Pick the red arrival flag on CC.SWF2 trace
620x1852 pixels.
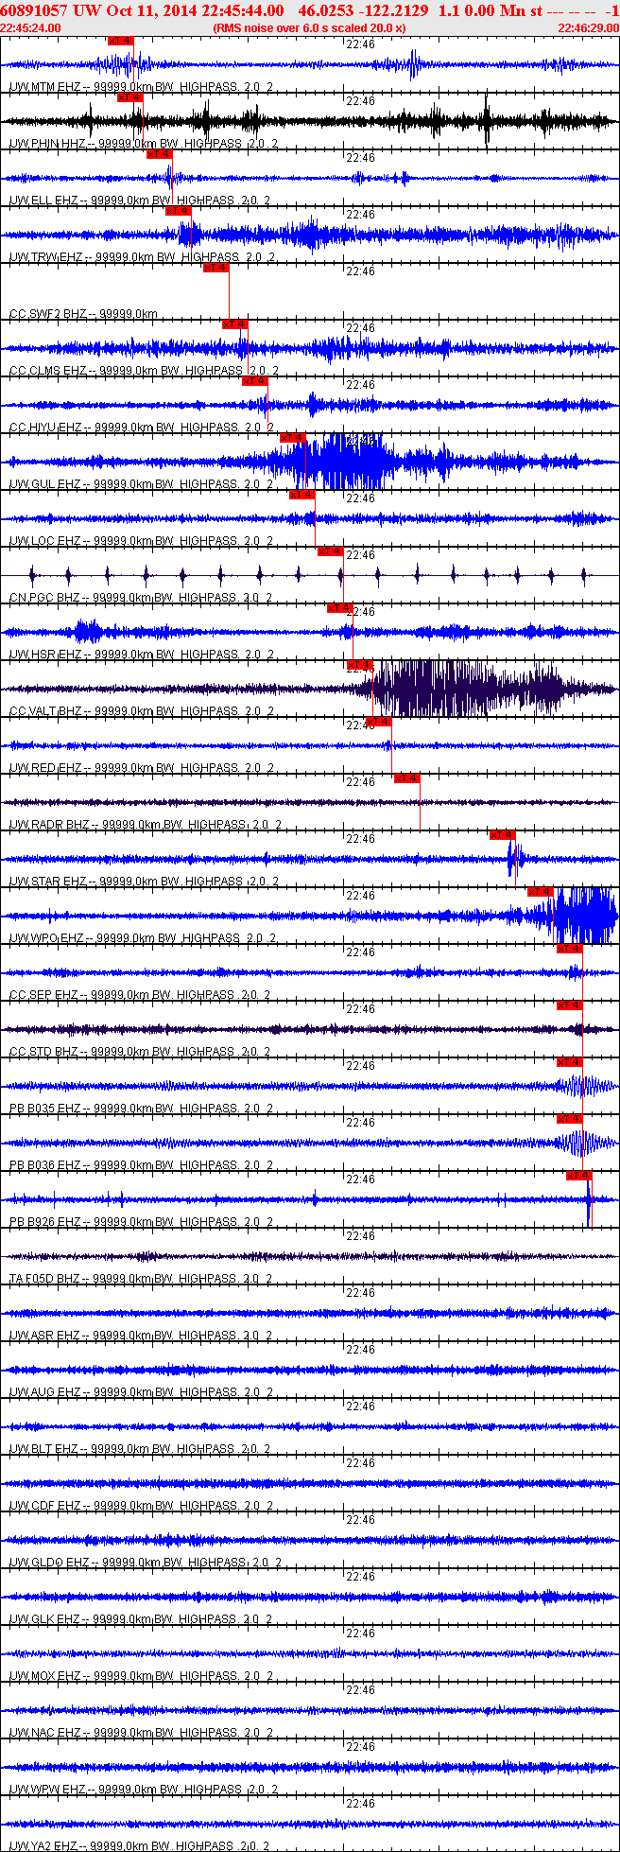click(216, 268)
